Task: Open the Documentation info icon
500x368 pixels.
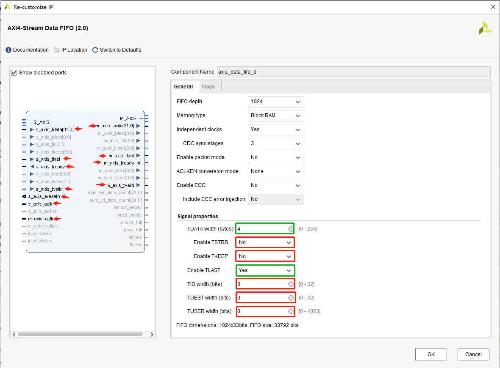Action: coord(8,50)
